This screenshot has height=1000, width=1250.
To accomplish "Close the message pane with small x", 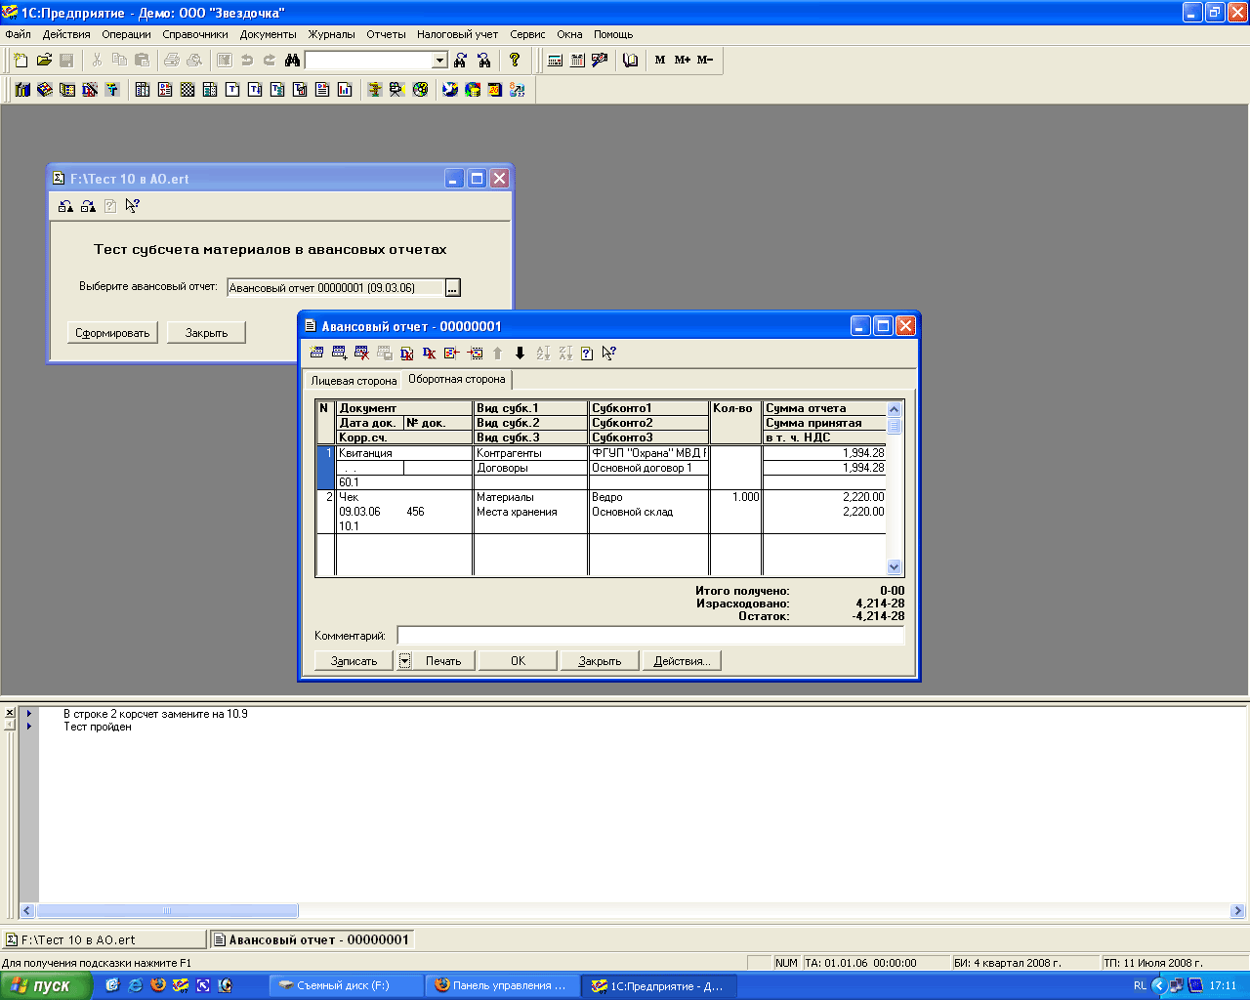I will tap(10, 712).
